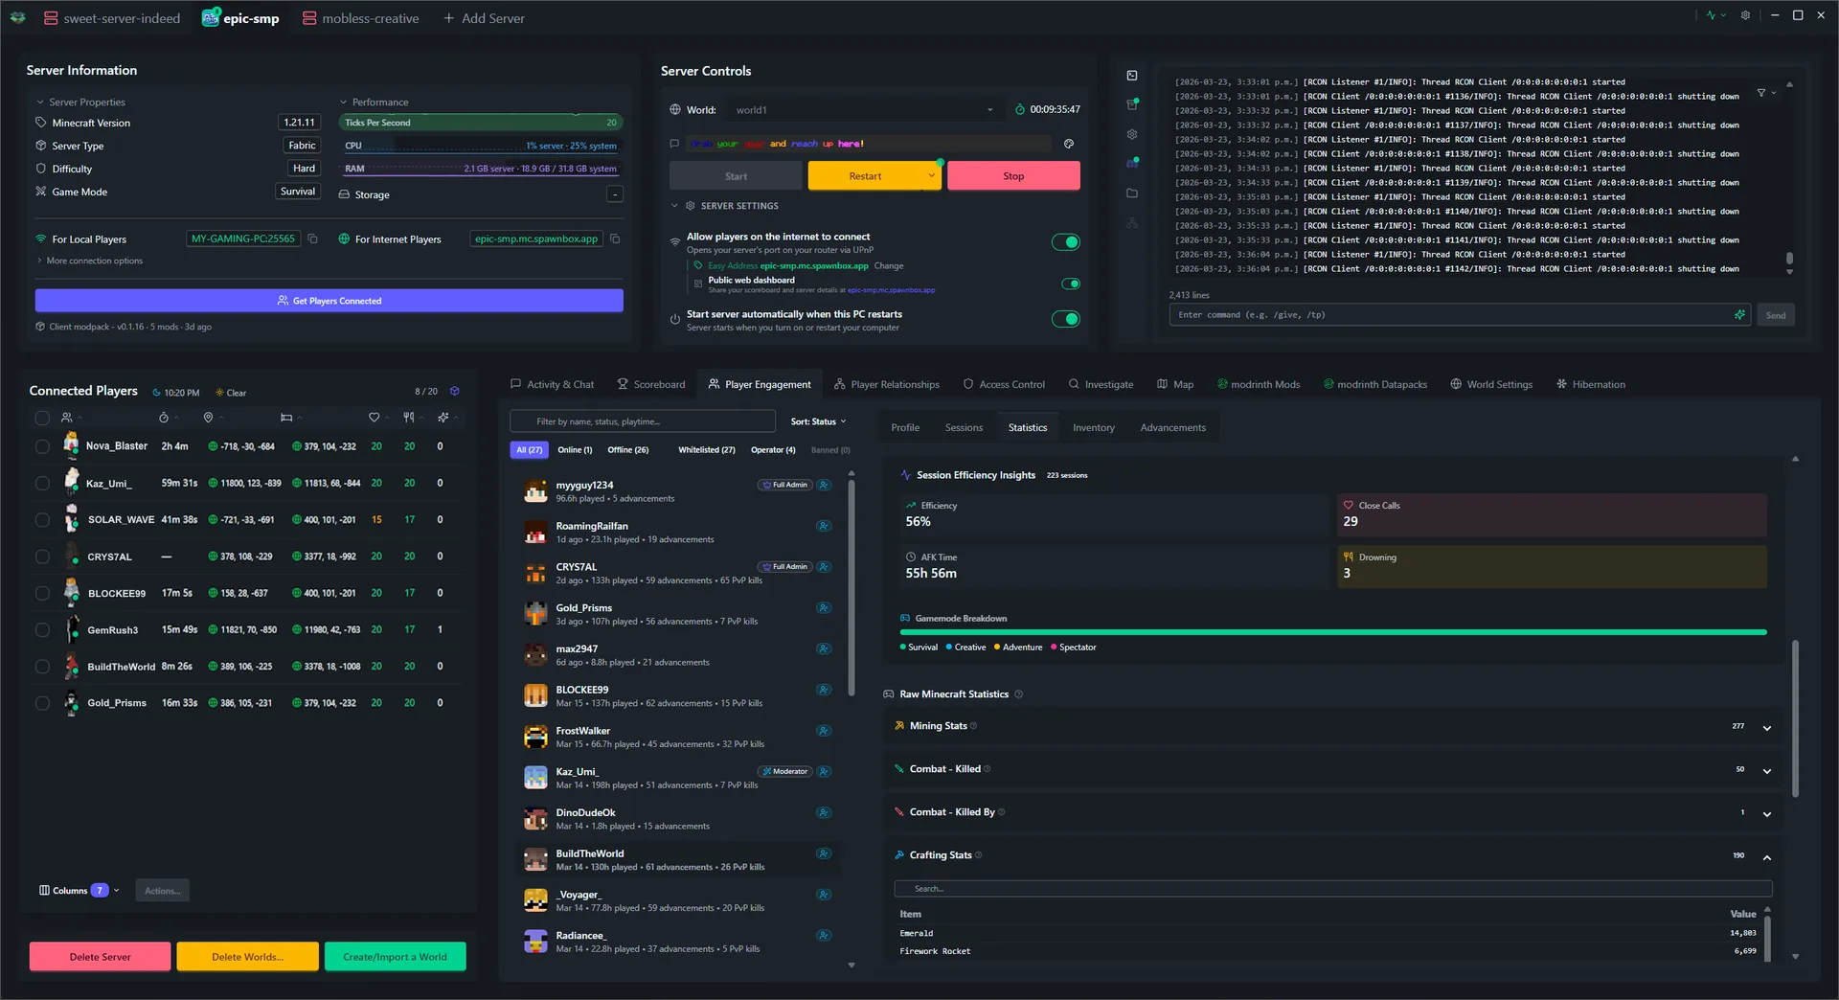This screenshot has height=1000, width=1839.
Task: Open the settings gear in the right sidebar
Action: click(1131, 134)
